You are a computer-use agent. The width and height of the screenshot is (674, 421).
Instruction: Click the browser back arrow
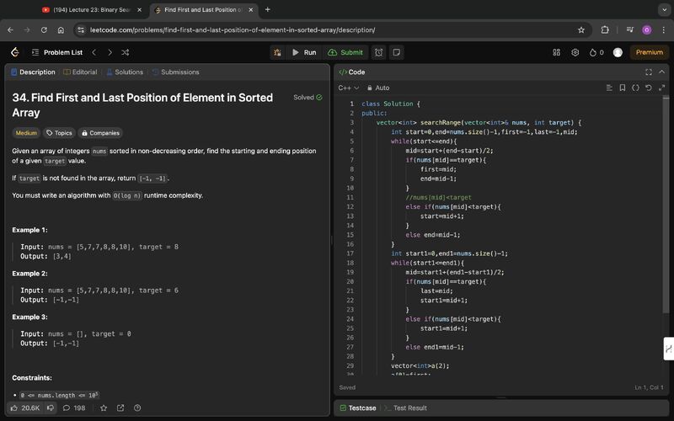coord(10,30)
